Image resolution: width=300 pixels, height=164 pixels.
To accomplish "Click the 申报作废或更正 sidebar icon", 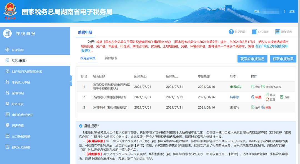I will coord(7,115).
